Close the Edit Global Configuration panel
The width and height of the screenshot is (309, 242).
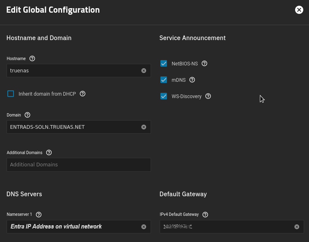[x=299, y=10]
